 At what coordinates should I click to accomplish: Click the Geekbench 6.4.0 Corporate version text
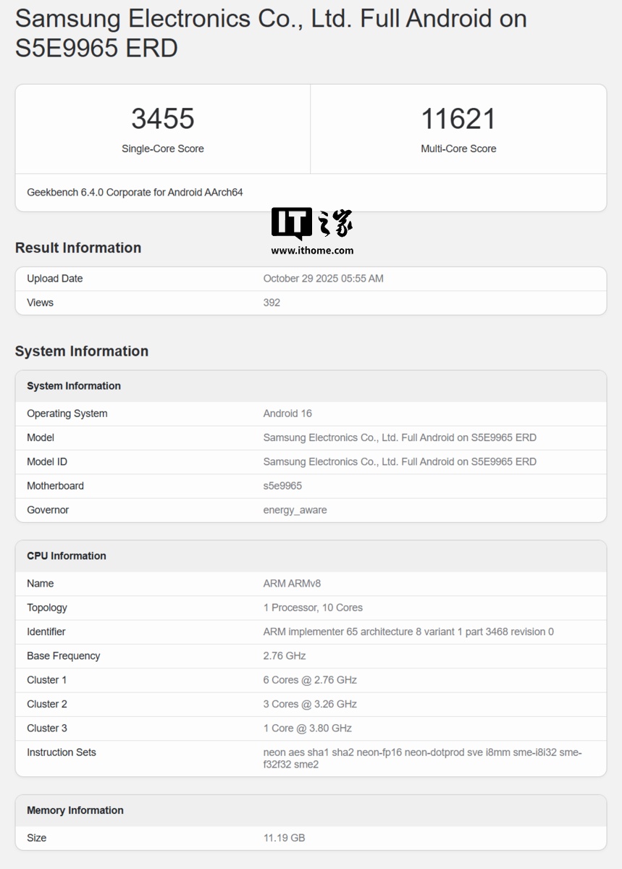pos(135,193)
